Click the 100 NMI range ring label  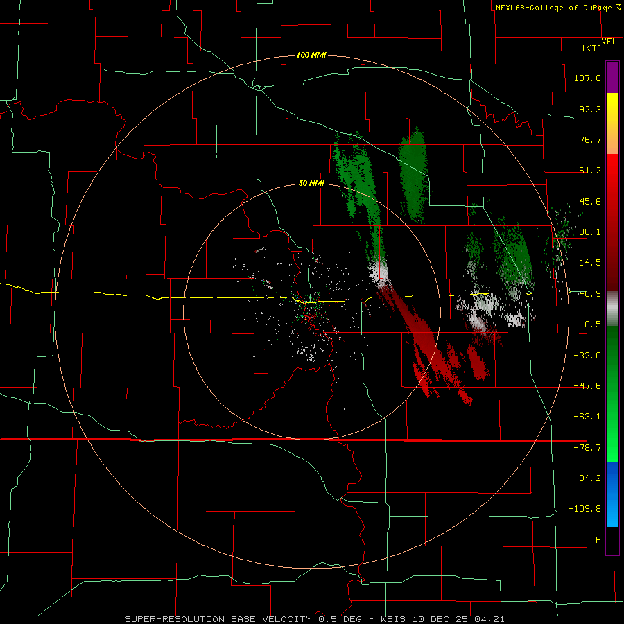(x=311, y=55)
